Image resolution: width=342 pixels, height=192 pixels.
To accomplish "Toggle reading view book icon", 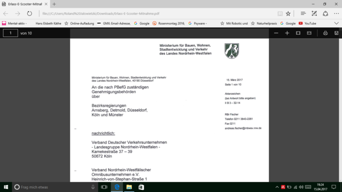I will point(280,13).
